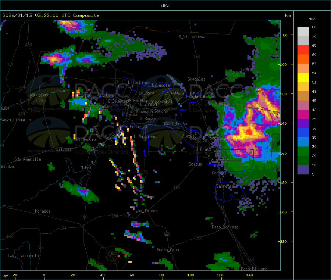
Task: Click the S_Rosas location label
Action: tap(148, 118)
